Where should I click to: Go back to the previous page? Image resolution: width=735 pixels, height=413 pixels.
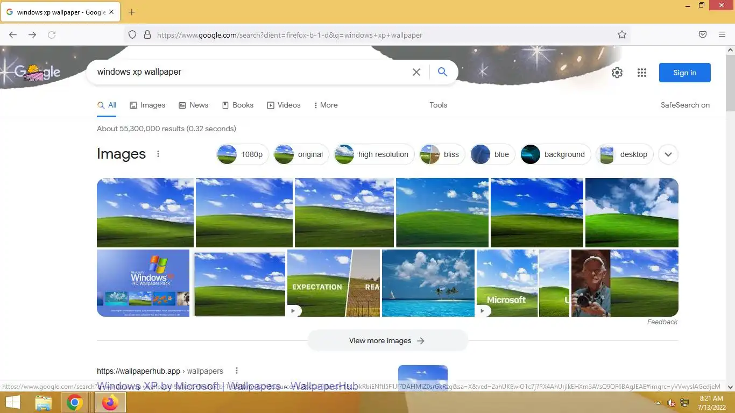click(13, 34)
